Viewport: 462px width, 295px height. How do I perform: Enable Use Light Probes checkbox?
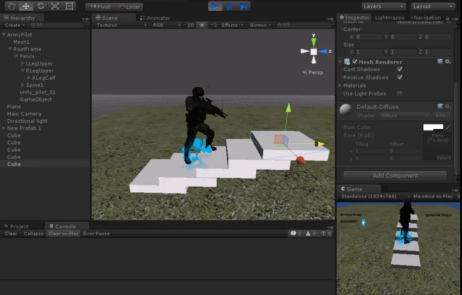click(x=399, y=94)
